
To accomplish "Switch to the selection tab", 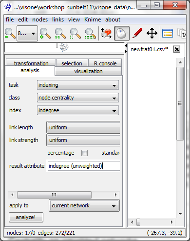I will (x=72, y=63).
